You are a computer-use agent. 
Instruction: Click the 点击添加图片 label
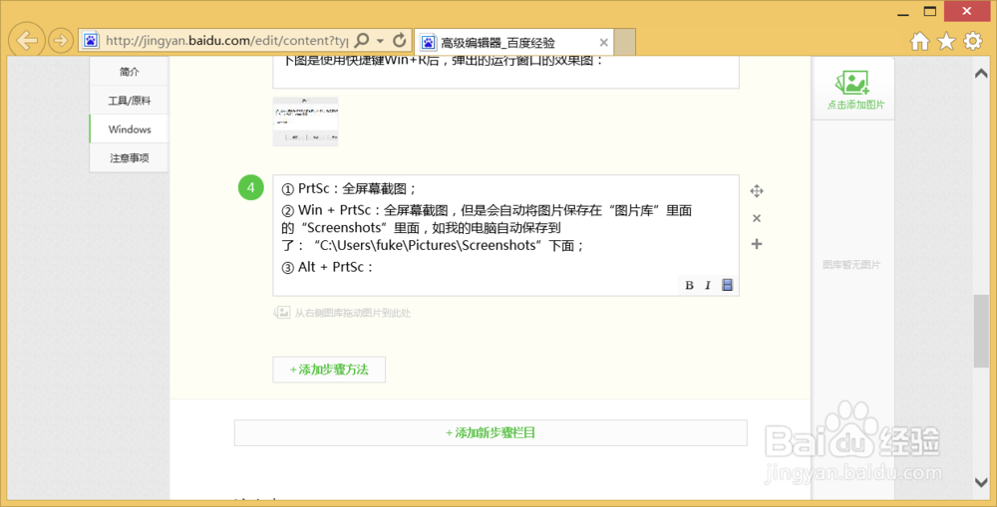pos(855,105)
